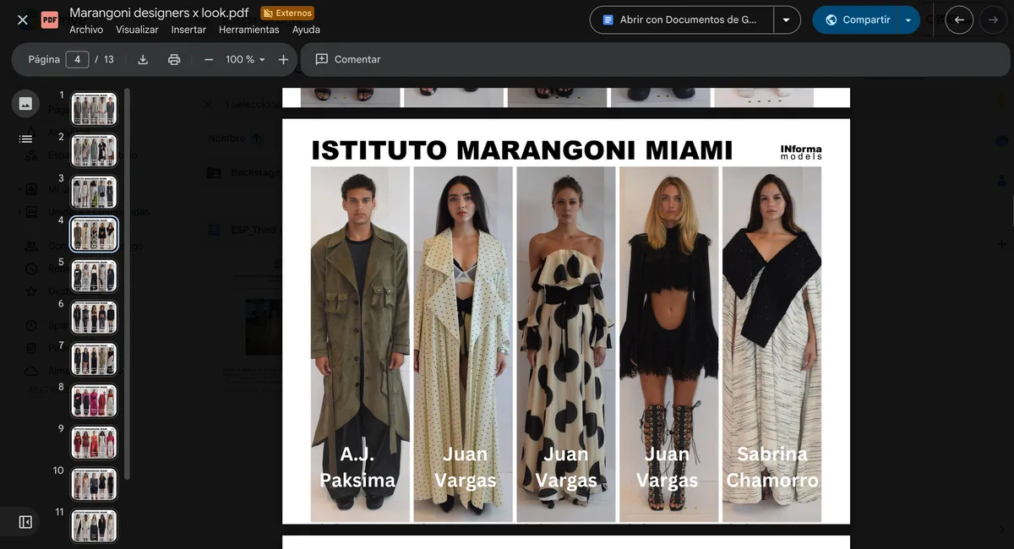Open with Documentos de Google
This screenshot has width=1014, height=549.
click(682, 19)
